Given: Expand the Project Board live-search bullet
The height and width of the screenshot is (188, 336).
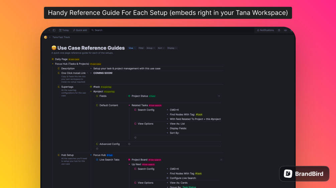Looking at the screenshot, I should pos(129,160).
